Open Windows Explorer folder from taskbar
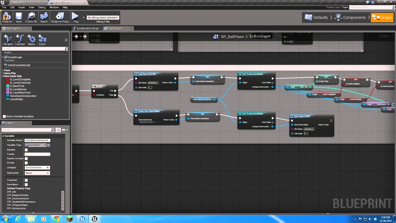396x223 pixels. [x=31, y=219]
